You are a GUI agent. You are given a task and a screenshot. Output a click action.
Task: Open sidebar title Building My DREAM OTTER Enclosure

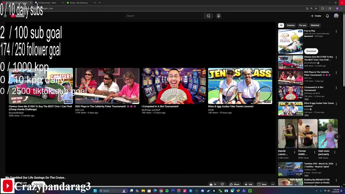coord(317,181)
